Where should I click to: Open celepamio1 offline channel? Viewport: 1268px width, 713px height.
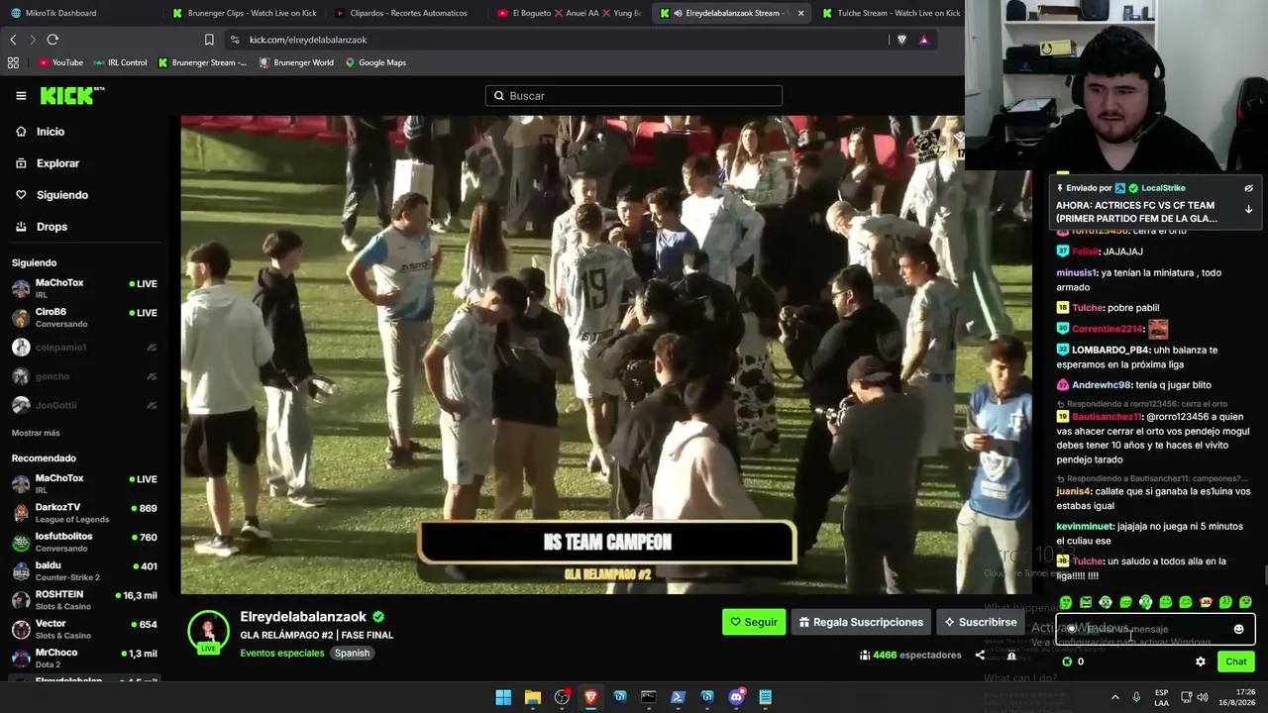pyautogui.click(x=84, y=348)
